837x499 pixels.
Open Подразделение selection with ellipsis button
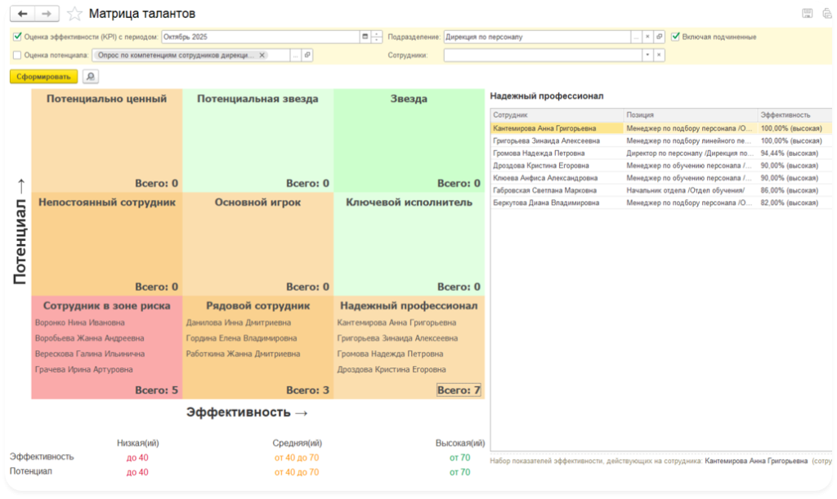636,37
